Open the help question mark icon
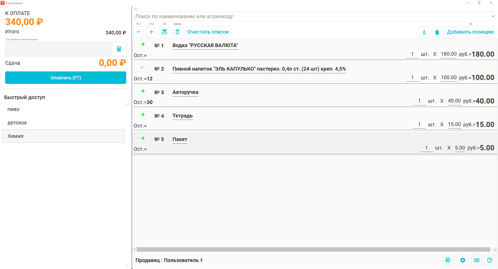498x269 pixels. 490,260
